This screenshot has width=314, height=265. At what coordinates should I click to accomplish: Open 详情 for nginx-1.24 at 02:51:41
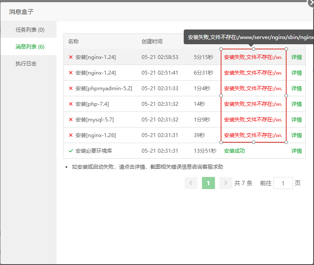click(x=296, y=73)
